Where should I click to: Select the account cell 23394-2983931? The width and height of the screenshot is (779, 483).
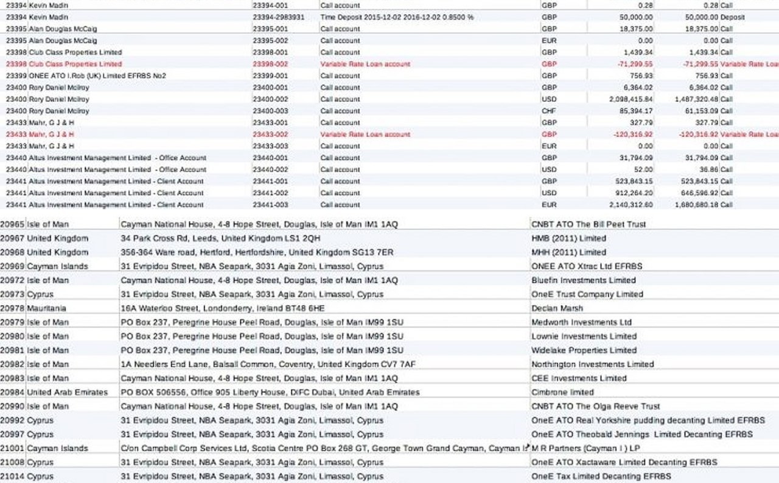coord(278,17)
